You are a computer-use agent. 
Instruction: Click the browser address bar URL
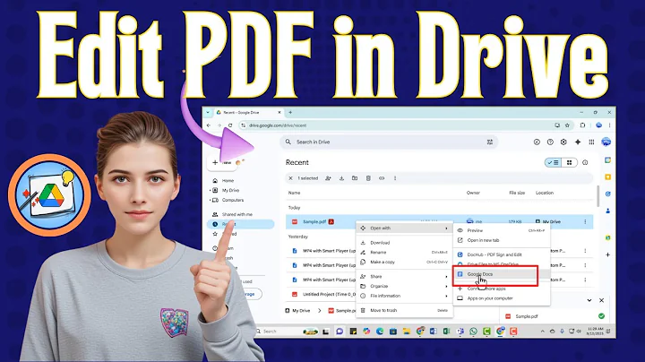278,125
